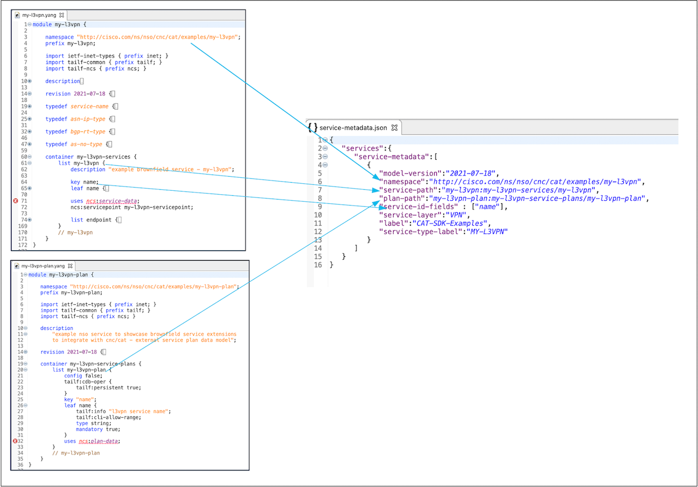Viewport: 698px width, 487px height.
Task: Select the my-l3vpn-plan.yang tab
Action: (x=44, y=266)
